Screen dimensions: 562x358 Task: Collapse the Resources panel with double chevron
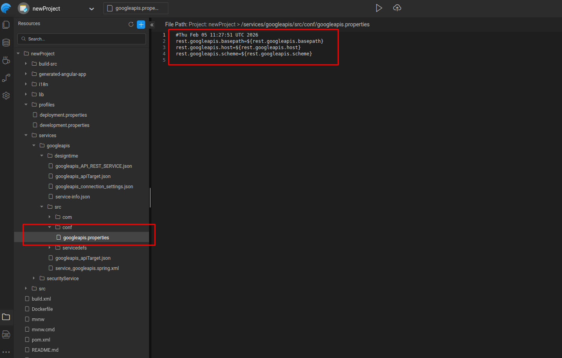(152, 25)
